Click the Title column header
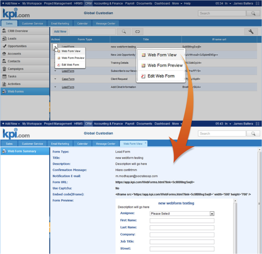 coord(146,39)
